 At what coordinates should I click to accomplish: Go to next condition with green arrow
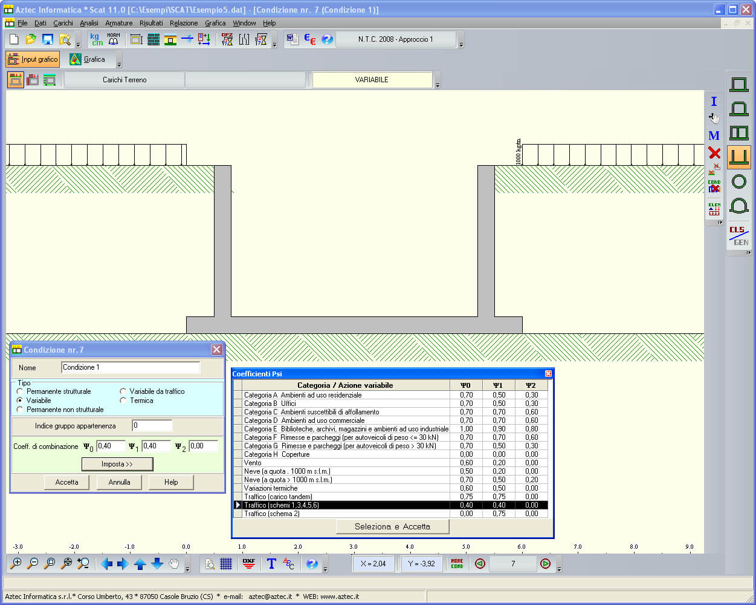(545, 563)
